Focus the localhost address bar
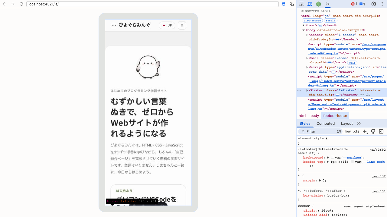Viewport: 387px width, 217px height. (152, 4)
